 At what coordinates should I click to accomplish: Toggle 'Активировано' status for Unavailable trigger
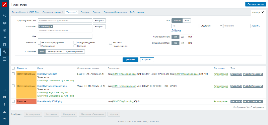[x=221, y=101]
